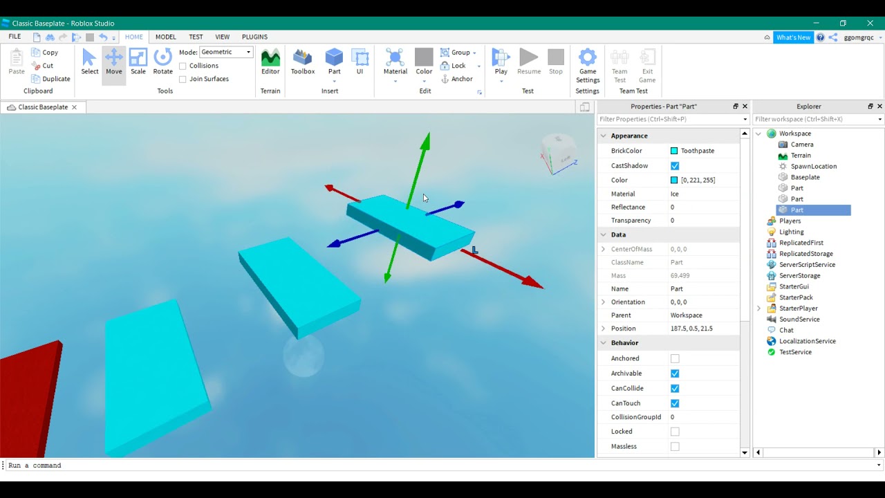The width and height of the screenshot is (885, 498).
Task: Click the BrickColor Toothpaste swatch
Action: point(674,151)
